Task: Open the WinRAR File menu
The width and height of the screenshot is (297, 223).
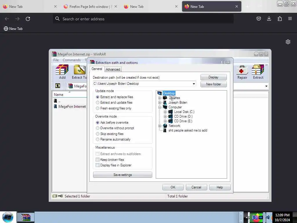Action: pos(56,60)
